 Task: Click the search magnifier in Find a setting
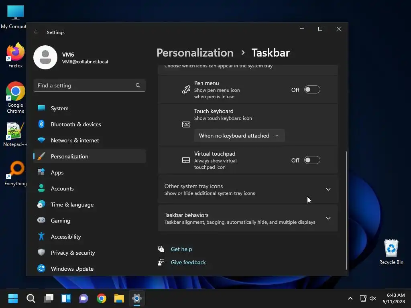(x=138, y=85)
